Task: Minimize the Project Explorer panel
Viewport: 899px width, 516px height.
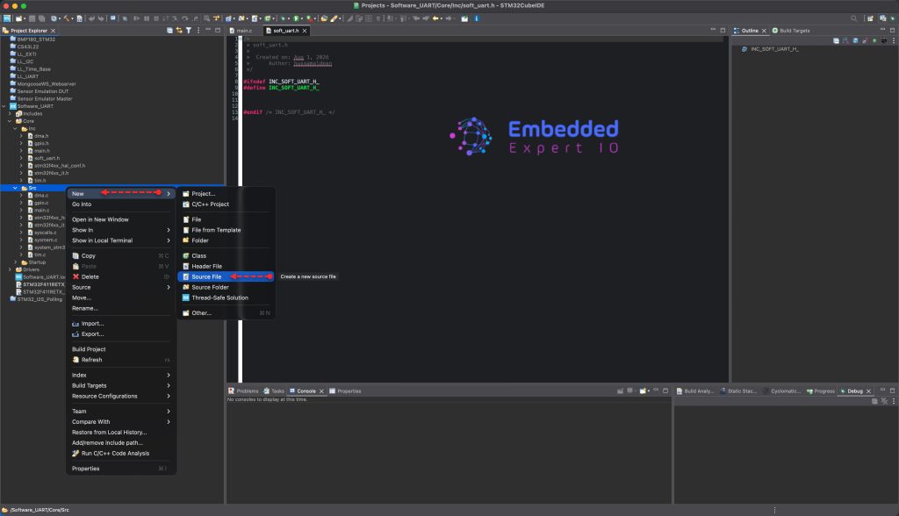Action: pos(207,31)
